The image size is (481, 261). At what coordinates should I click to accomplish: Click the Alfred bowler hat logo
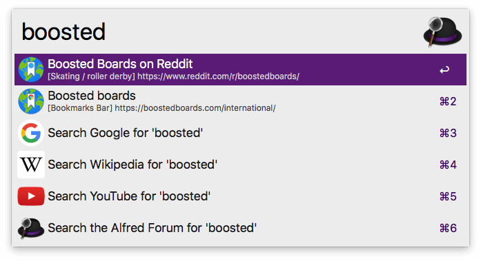click(x=442, y=32)
